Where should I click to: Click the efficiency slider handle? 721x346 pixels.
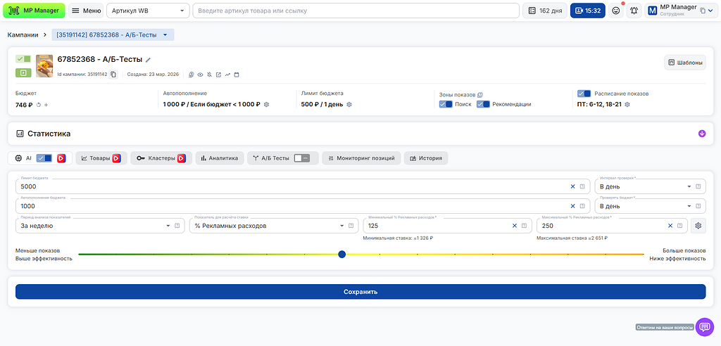341,254
